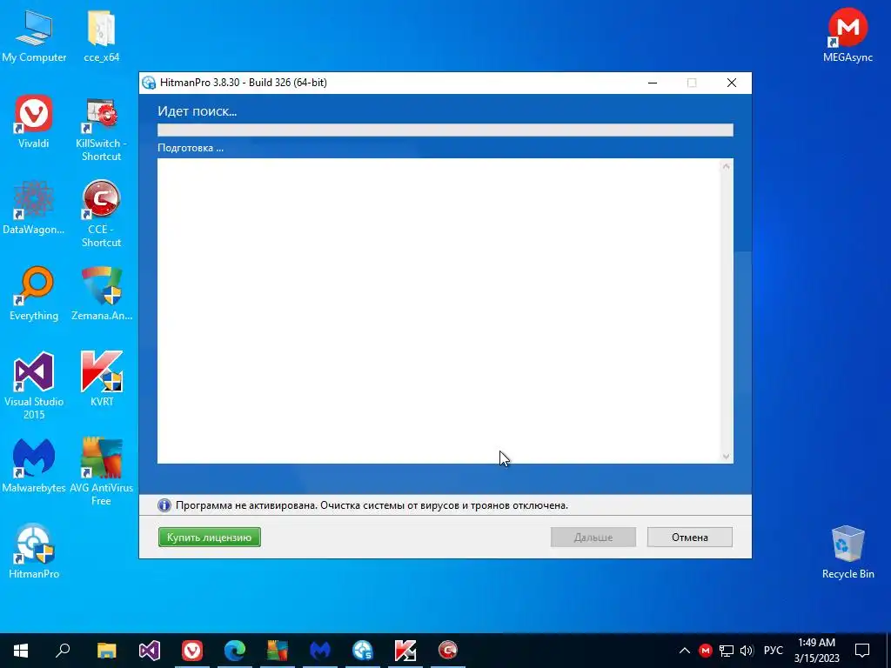Launch Vivaldi from the desktop shortcut
This screenshot has height=668, width=891.
click(34, 122)
